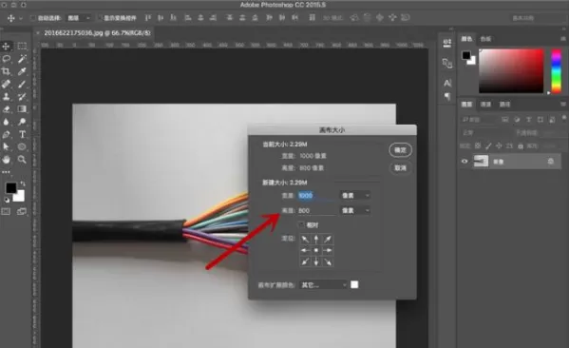
Task: Toggle lock all padlock in Layers panel
Action: [521, 146]
